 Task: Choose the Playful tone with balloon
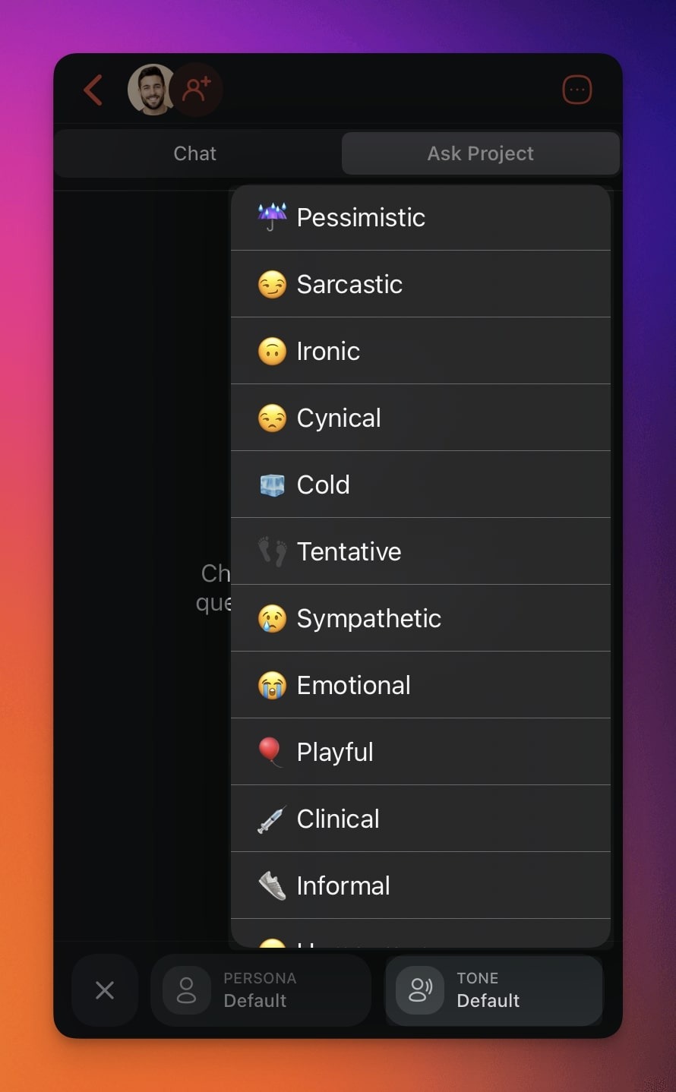(x=420, y=752)
